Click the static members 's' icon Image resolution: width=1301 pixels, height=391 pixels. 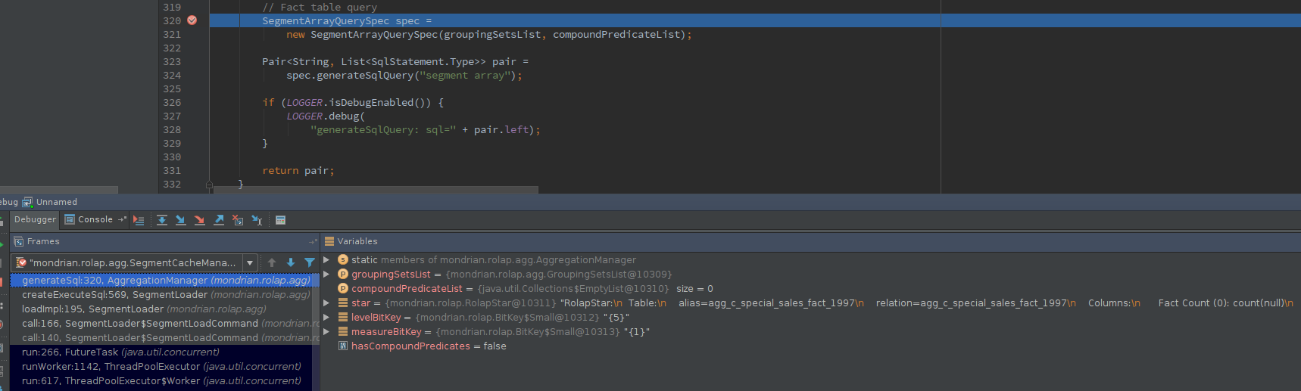(342, 259)
